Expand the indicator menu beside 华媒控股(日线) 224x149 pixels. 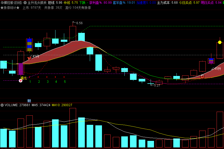[25, 3]
